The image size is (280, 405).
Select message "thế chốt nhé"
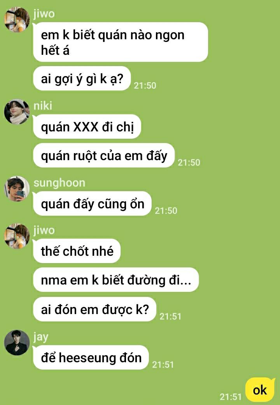77,251
